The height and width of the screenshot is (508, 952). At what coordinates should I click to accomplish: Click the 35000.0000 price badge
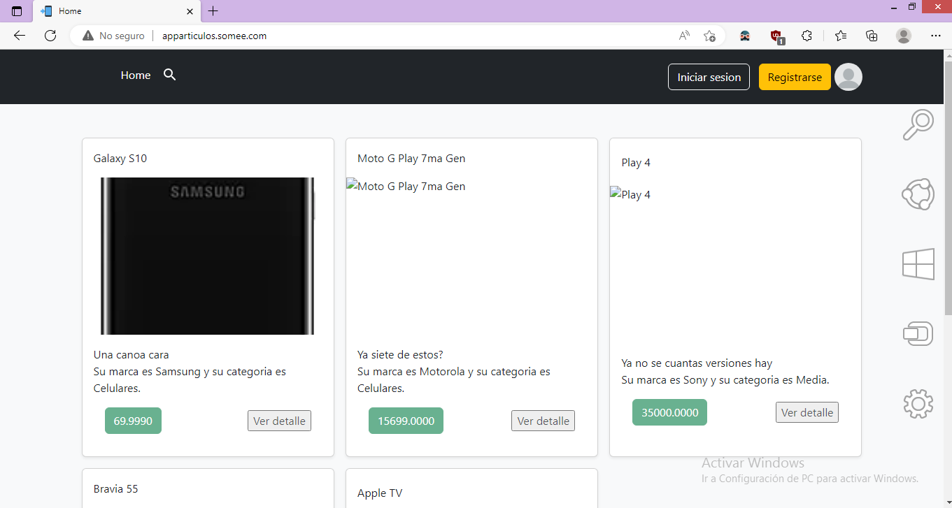[x=669, y=412]
